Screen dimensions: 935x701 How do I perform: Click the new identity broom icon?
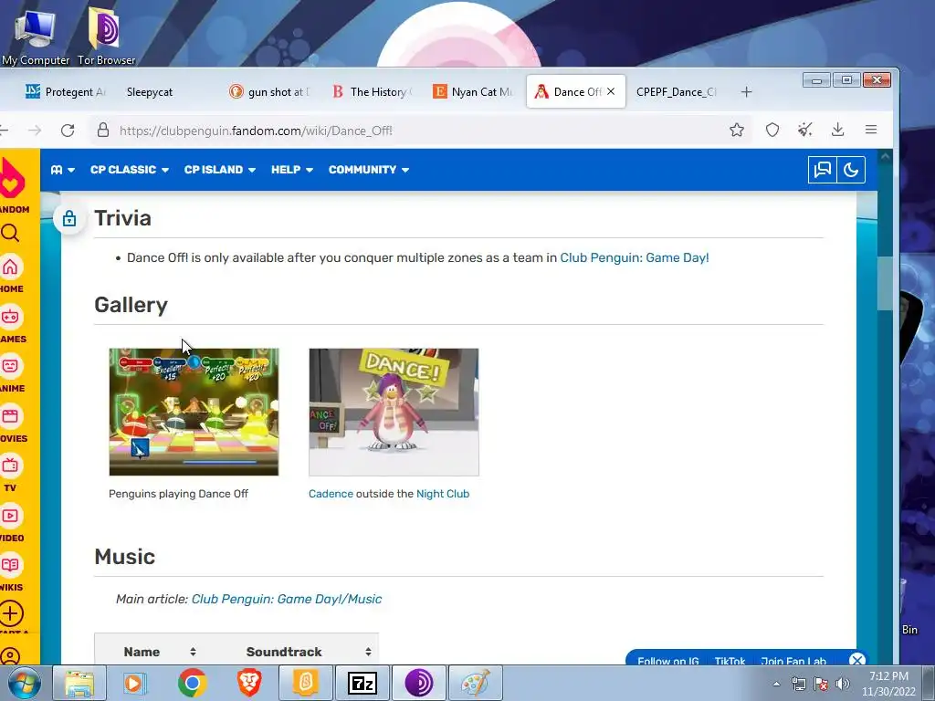805,130
